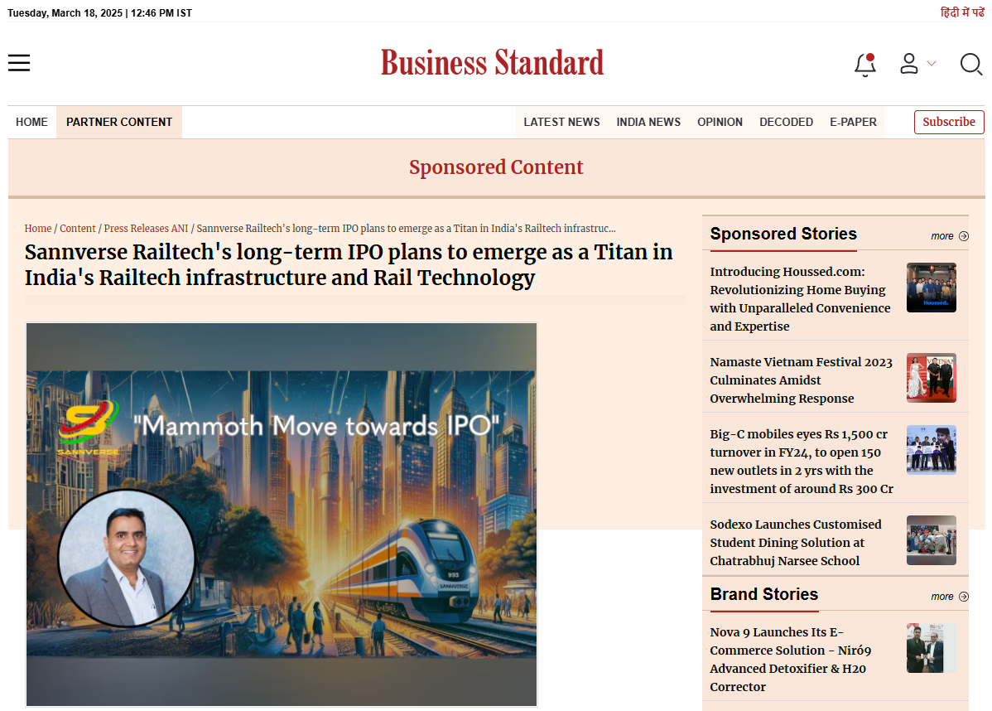
Task: Expand the account dropdown chevron
Action: click(932, 63)
